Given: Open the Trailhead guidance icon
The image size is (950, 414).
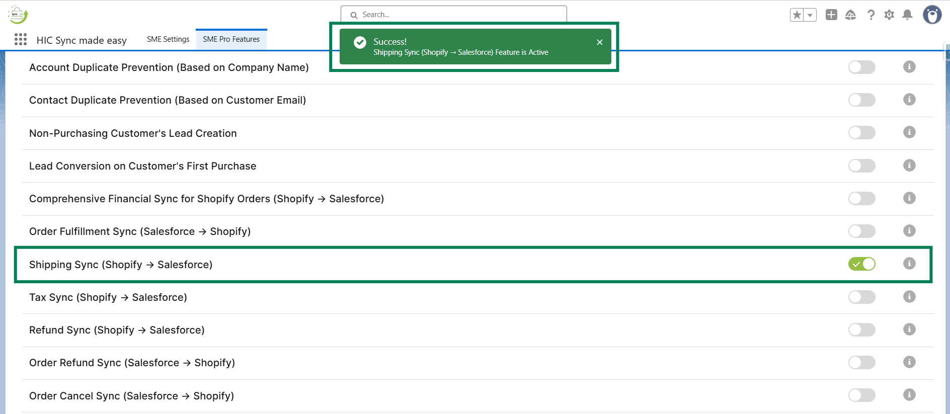Looking at the screenshot, I should (850, 15).
